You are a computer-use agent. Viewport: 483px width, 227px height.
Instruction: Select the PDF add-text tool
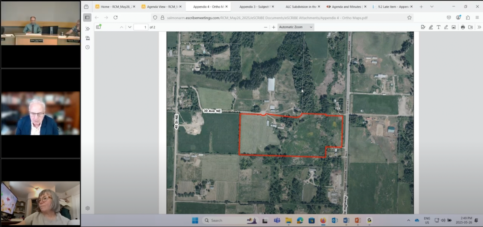[x=439, y=27]
